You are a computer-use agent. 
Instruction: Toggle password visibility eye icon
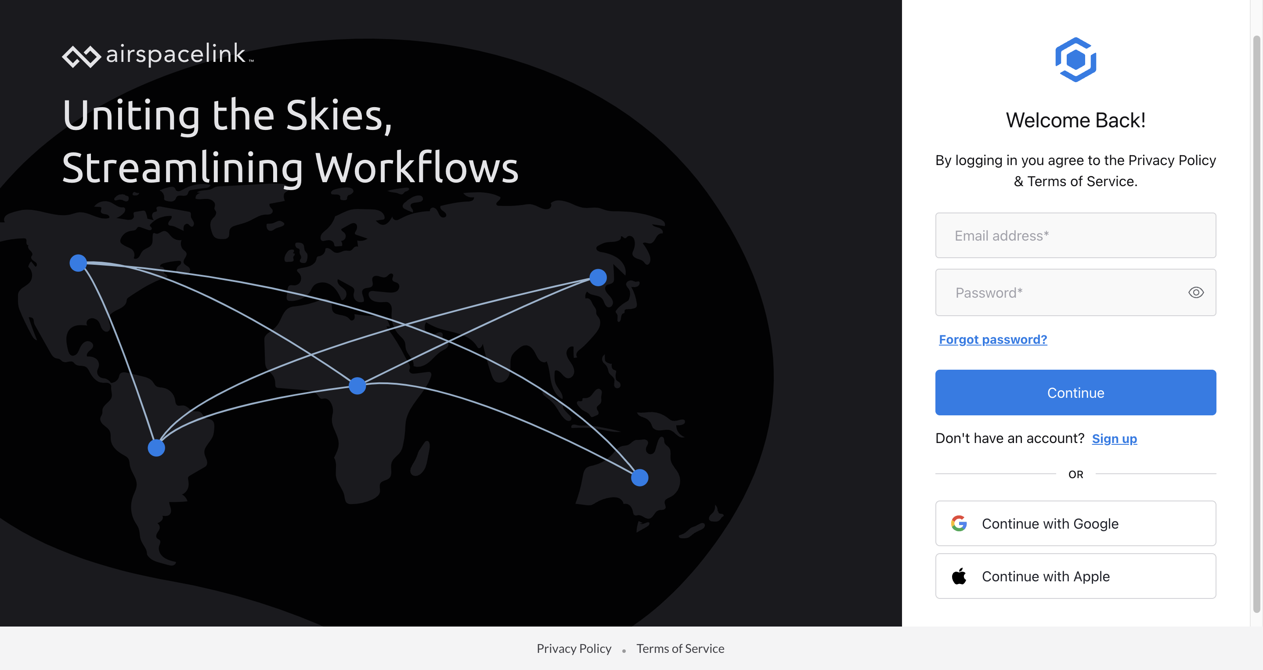[x=1196, y=292]
